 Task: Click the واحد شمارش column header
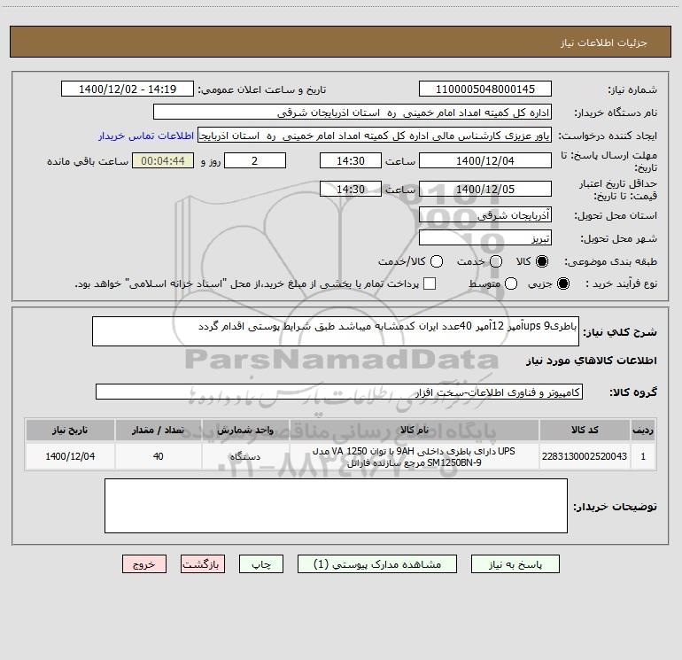tap(245, 430)
